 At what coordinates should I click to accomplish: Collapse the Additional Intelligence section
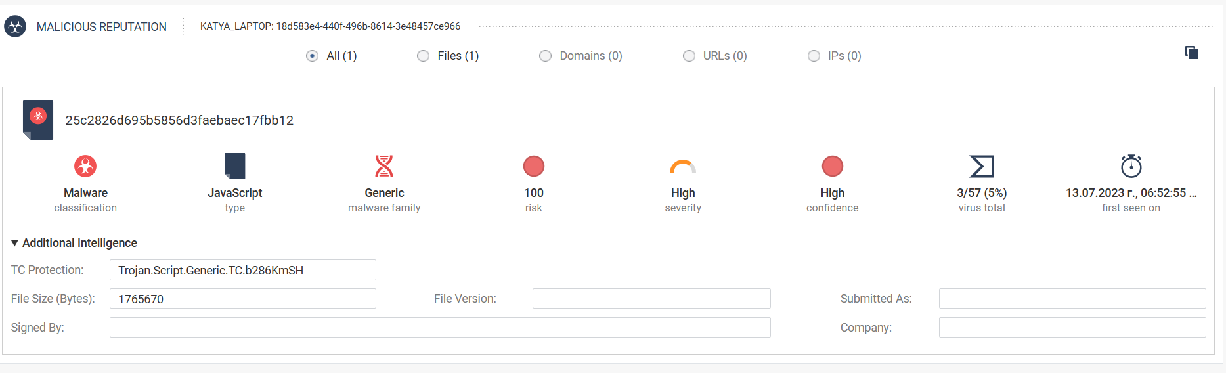click(x=15, y=243)
